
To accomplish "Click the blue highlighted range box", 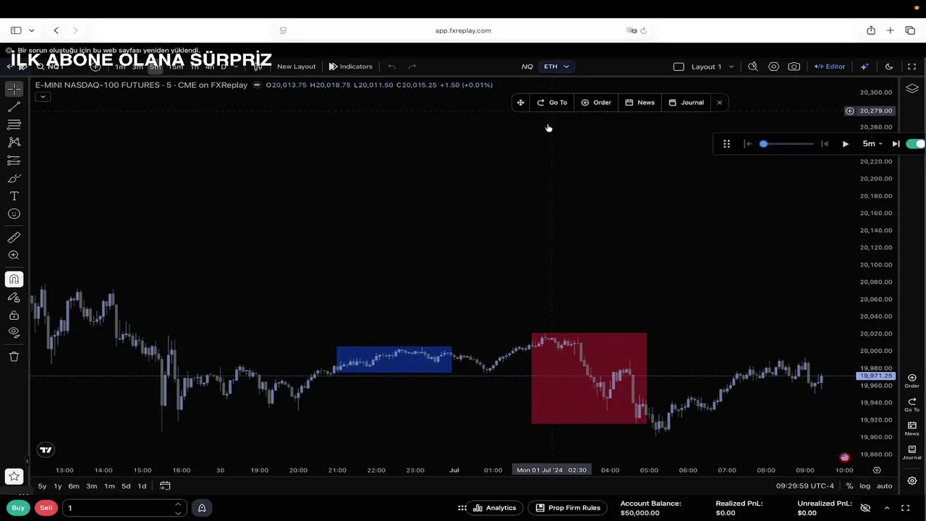I will pos(394,360).
